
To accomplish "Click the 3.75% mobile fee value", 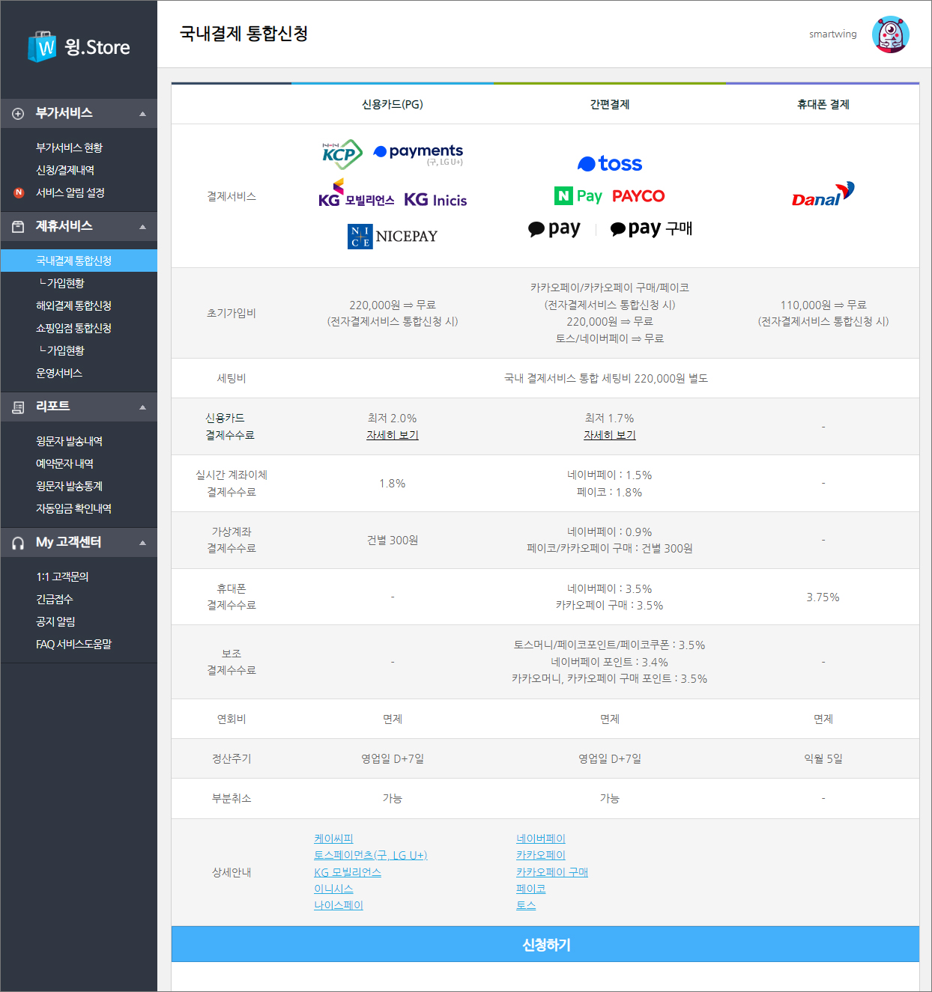I will pos(823,597).
